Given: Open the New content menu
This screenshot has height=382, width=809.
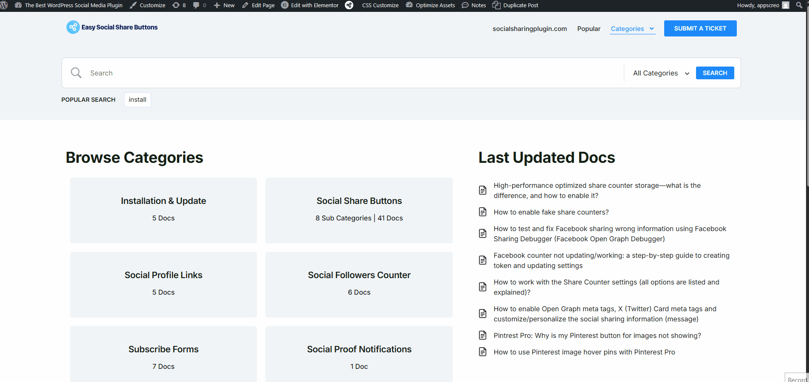Looking at the screenshot, I should (224, 5).
